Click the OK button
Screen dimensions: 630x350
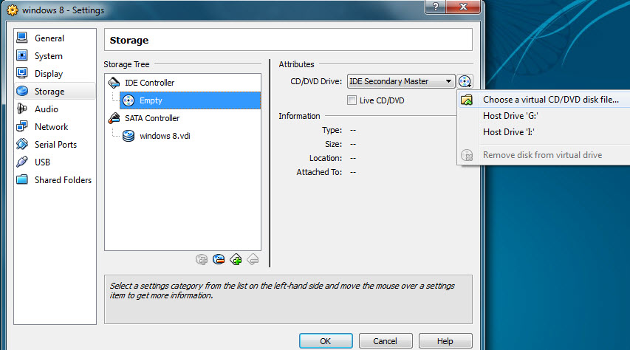(x=326, y=341)
